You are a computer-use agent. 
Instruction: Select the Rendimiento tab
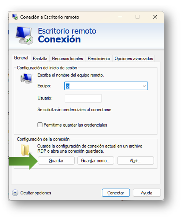point(99,58)
